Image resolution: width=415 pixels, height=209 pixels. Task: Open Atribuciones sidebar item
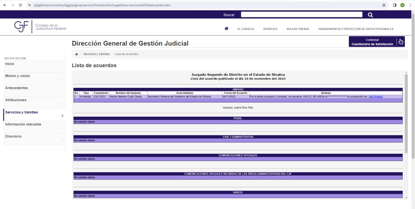click(34, 103)
